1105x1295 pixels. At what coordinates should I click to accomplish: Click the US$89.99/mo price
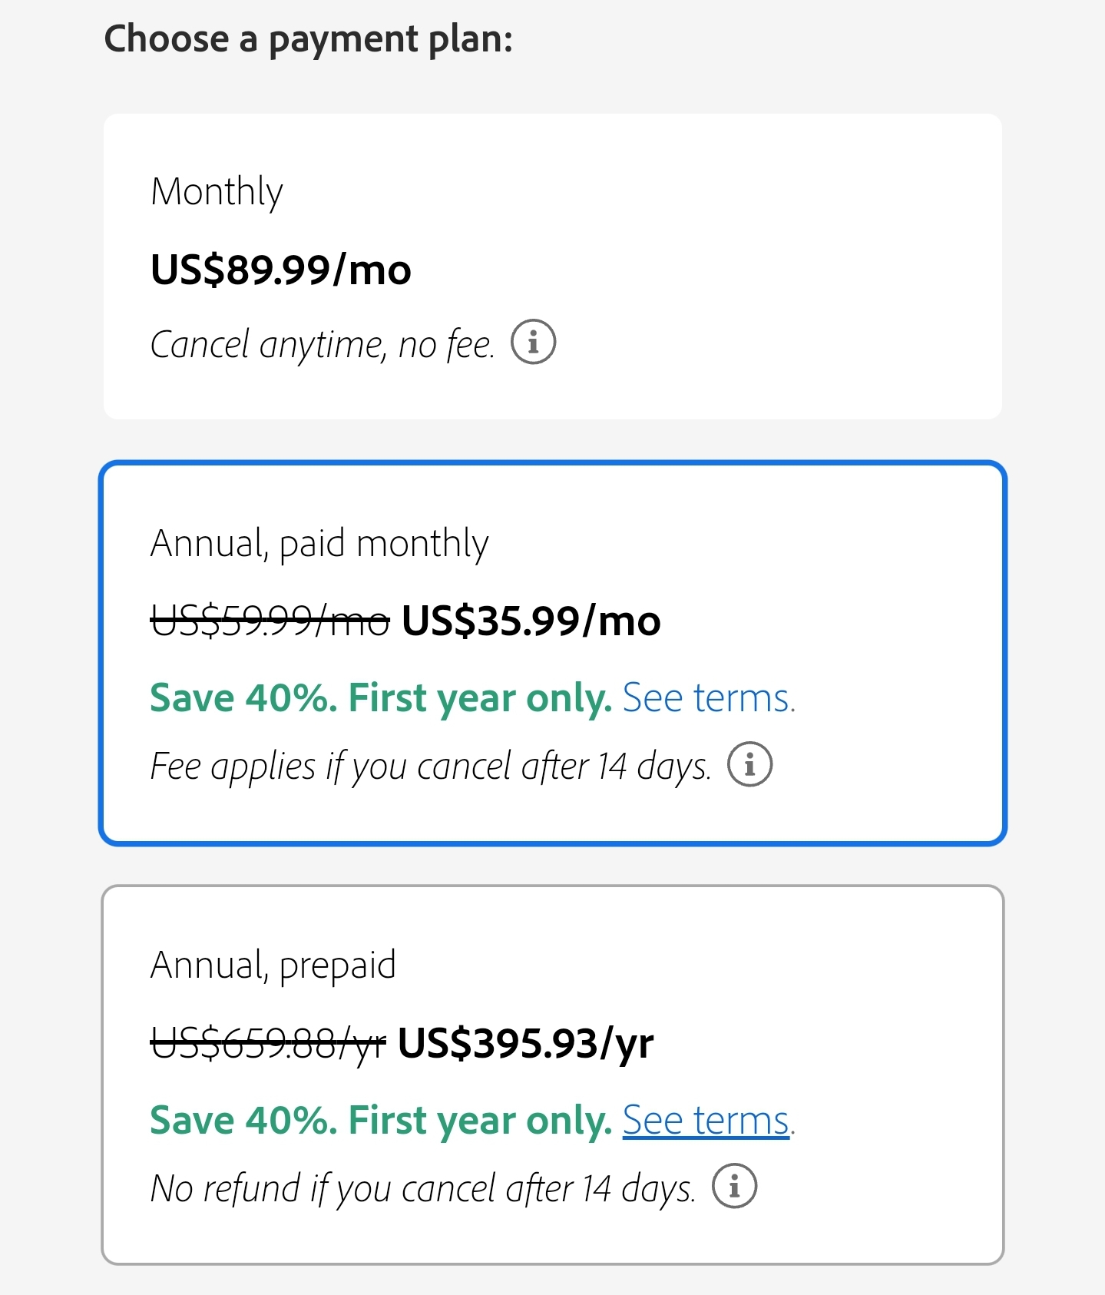(x=281, y=270)
